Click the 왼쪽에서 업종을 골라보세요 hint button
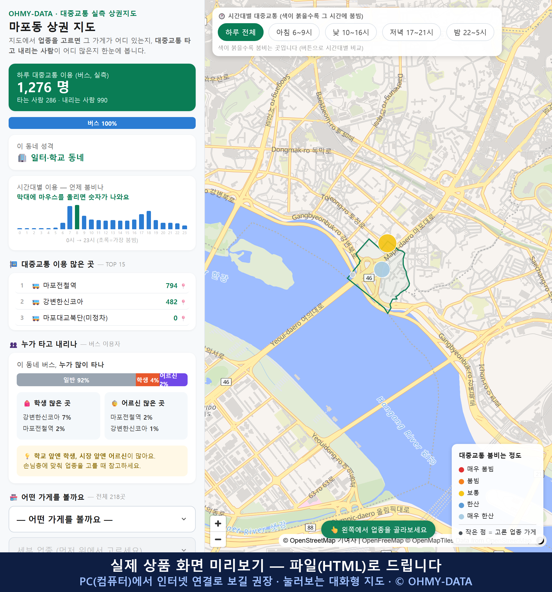This screenshot has height=592, width=552. coord(378,529)
